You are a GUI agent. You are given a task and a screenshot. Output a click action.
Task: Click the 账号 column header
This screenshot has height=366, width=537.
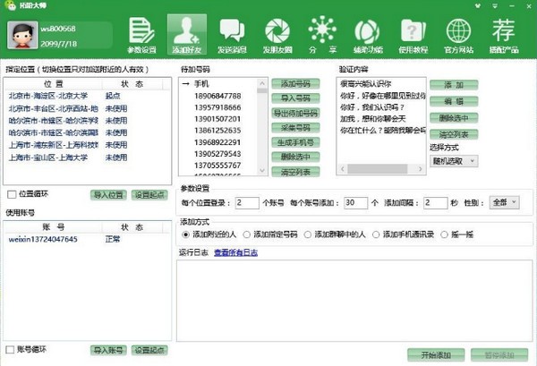click(54, 227)
